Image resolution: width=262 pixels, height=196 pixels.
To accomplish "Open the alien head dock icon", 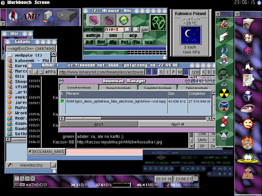I will click(248, 96).
